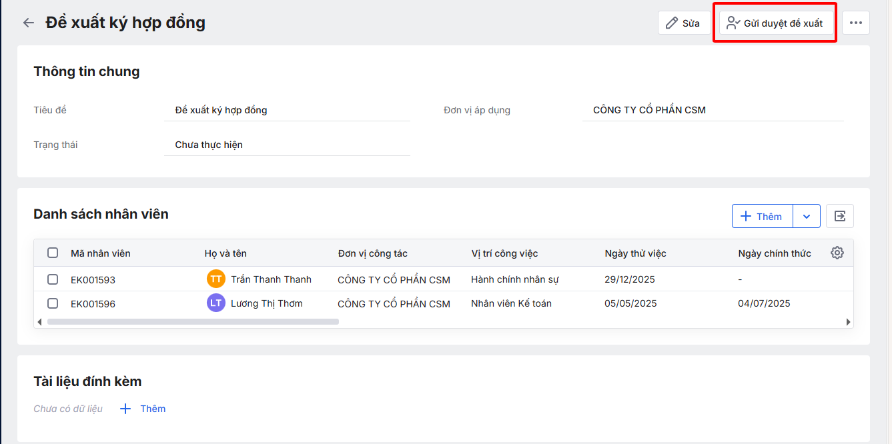Image resolution: width=892 pixels, height=444 pixels.
Task: Select the checkbox for EK001596
Action: tap(53, 303)
